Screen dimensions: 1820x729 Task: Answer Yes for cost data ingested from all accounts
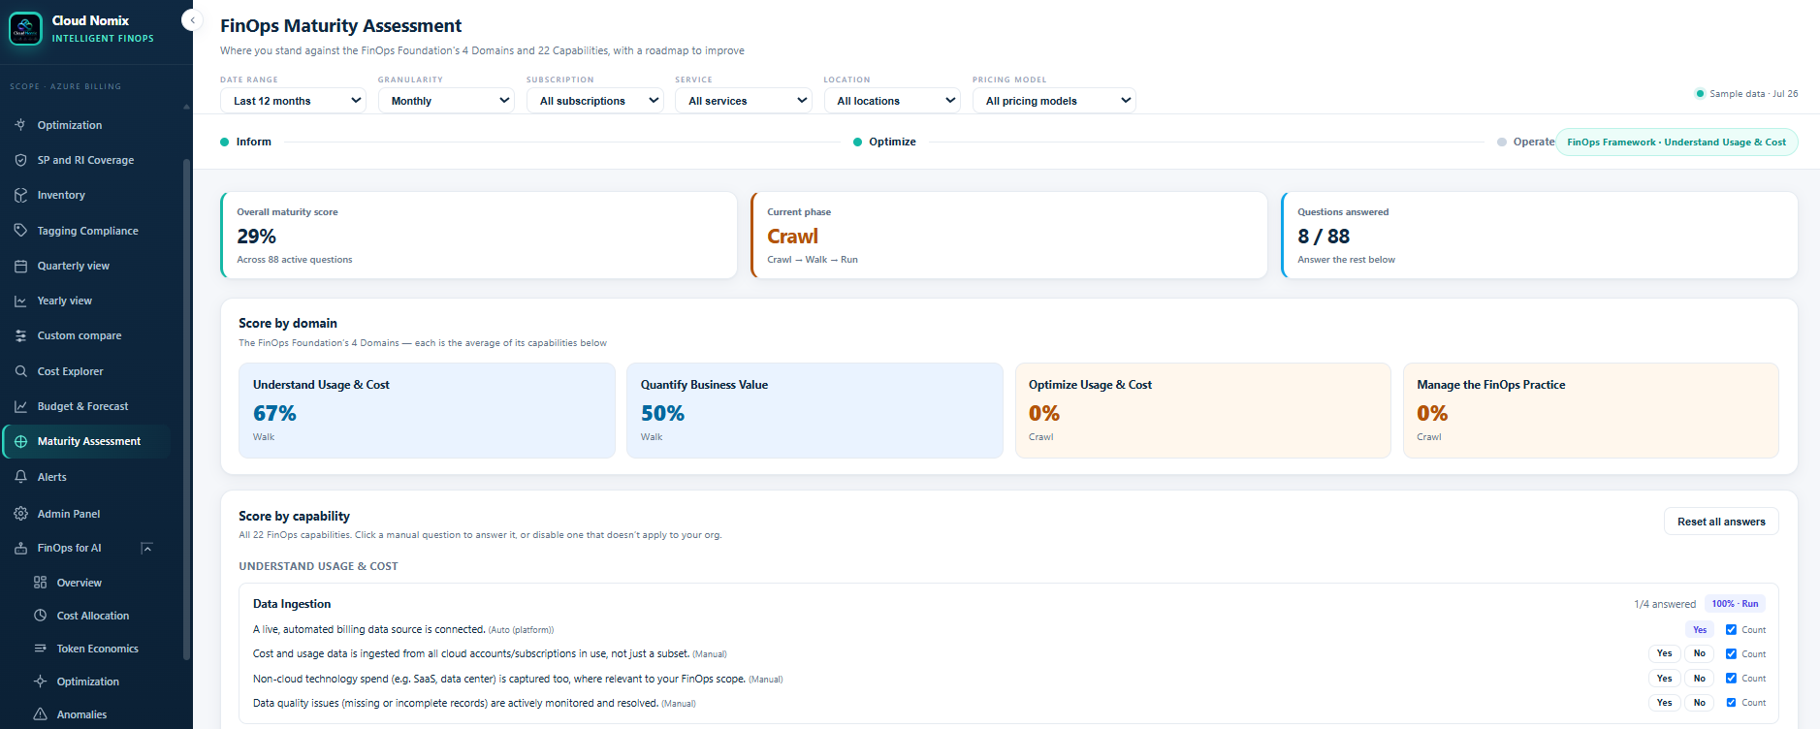point(1664,653)
